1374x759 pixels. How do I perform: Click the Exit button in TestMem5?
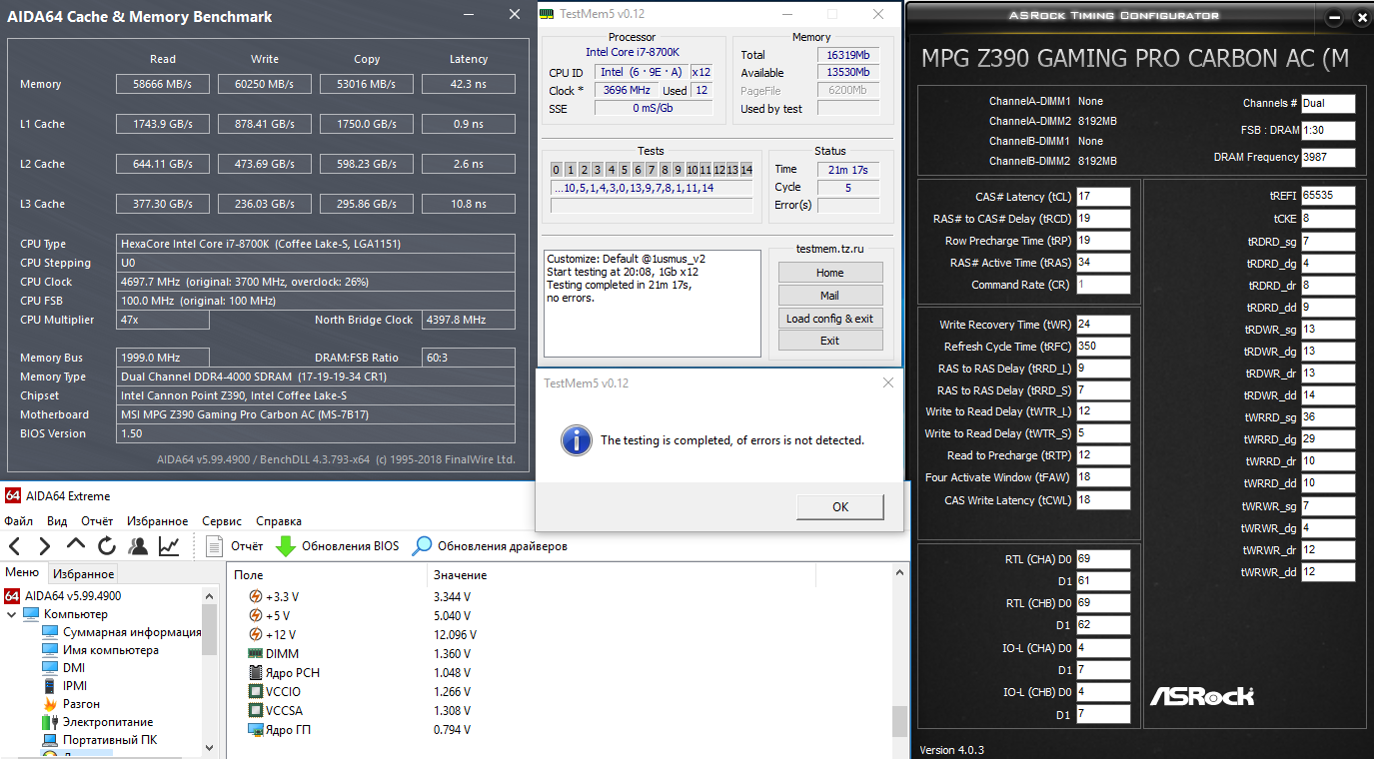tap(830, 341)
